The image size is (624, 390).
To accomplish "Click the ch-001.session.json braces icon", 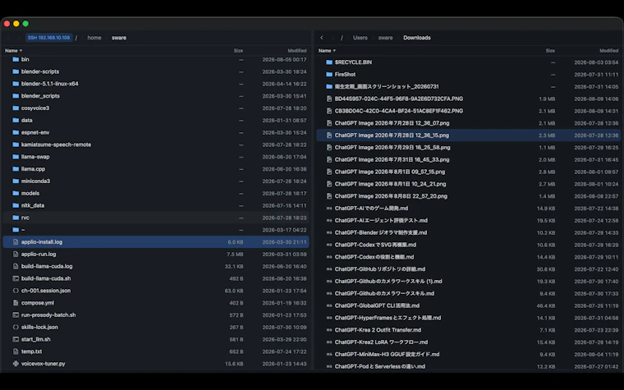I will coord(16,291).
